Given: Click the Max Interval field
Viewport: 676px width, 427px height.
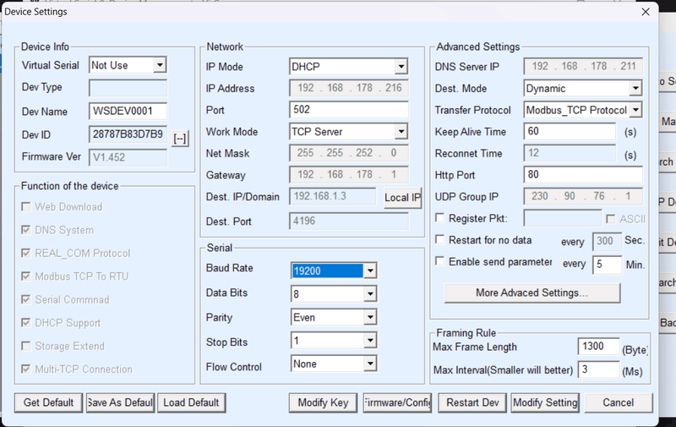Looking at the screenshot, I should click(598, 370).
